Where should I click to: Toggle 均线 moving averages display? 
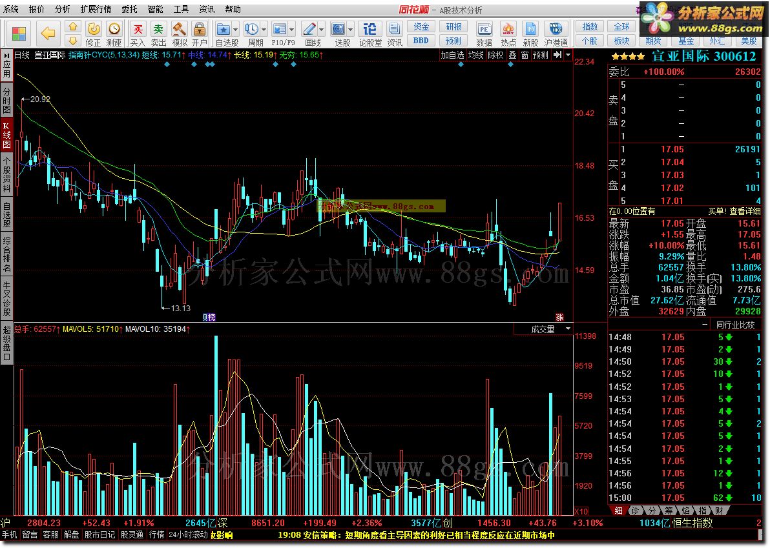[x=475, y=55]
